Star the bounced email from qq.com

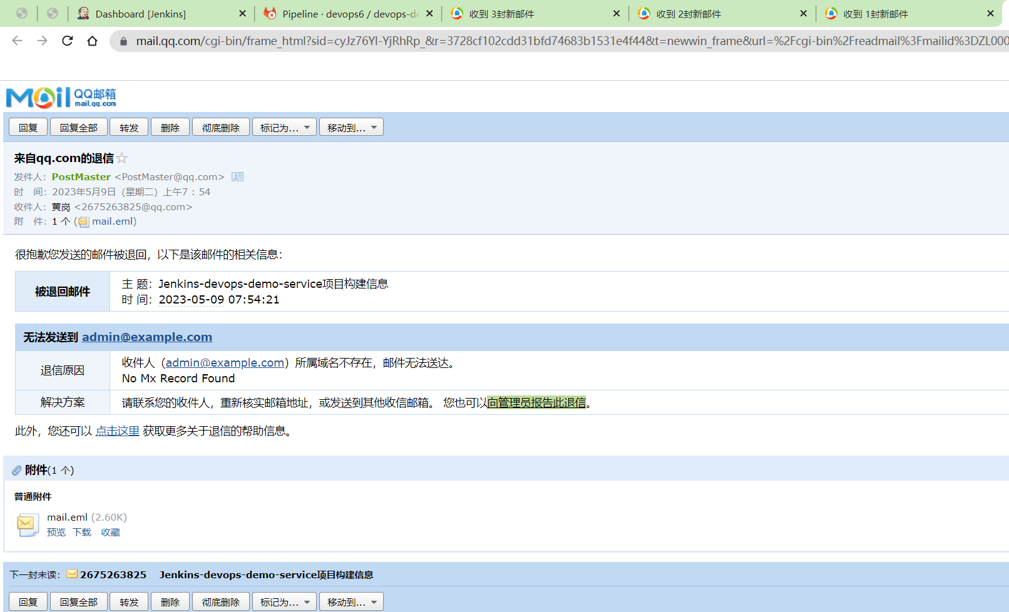[122, 158]
